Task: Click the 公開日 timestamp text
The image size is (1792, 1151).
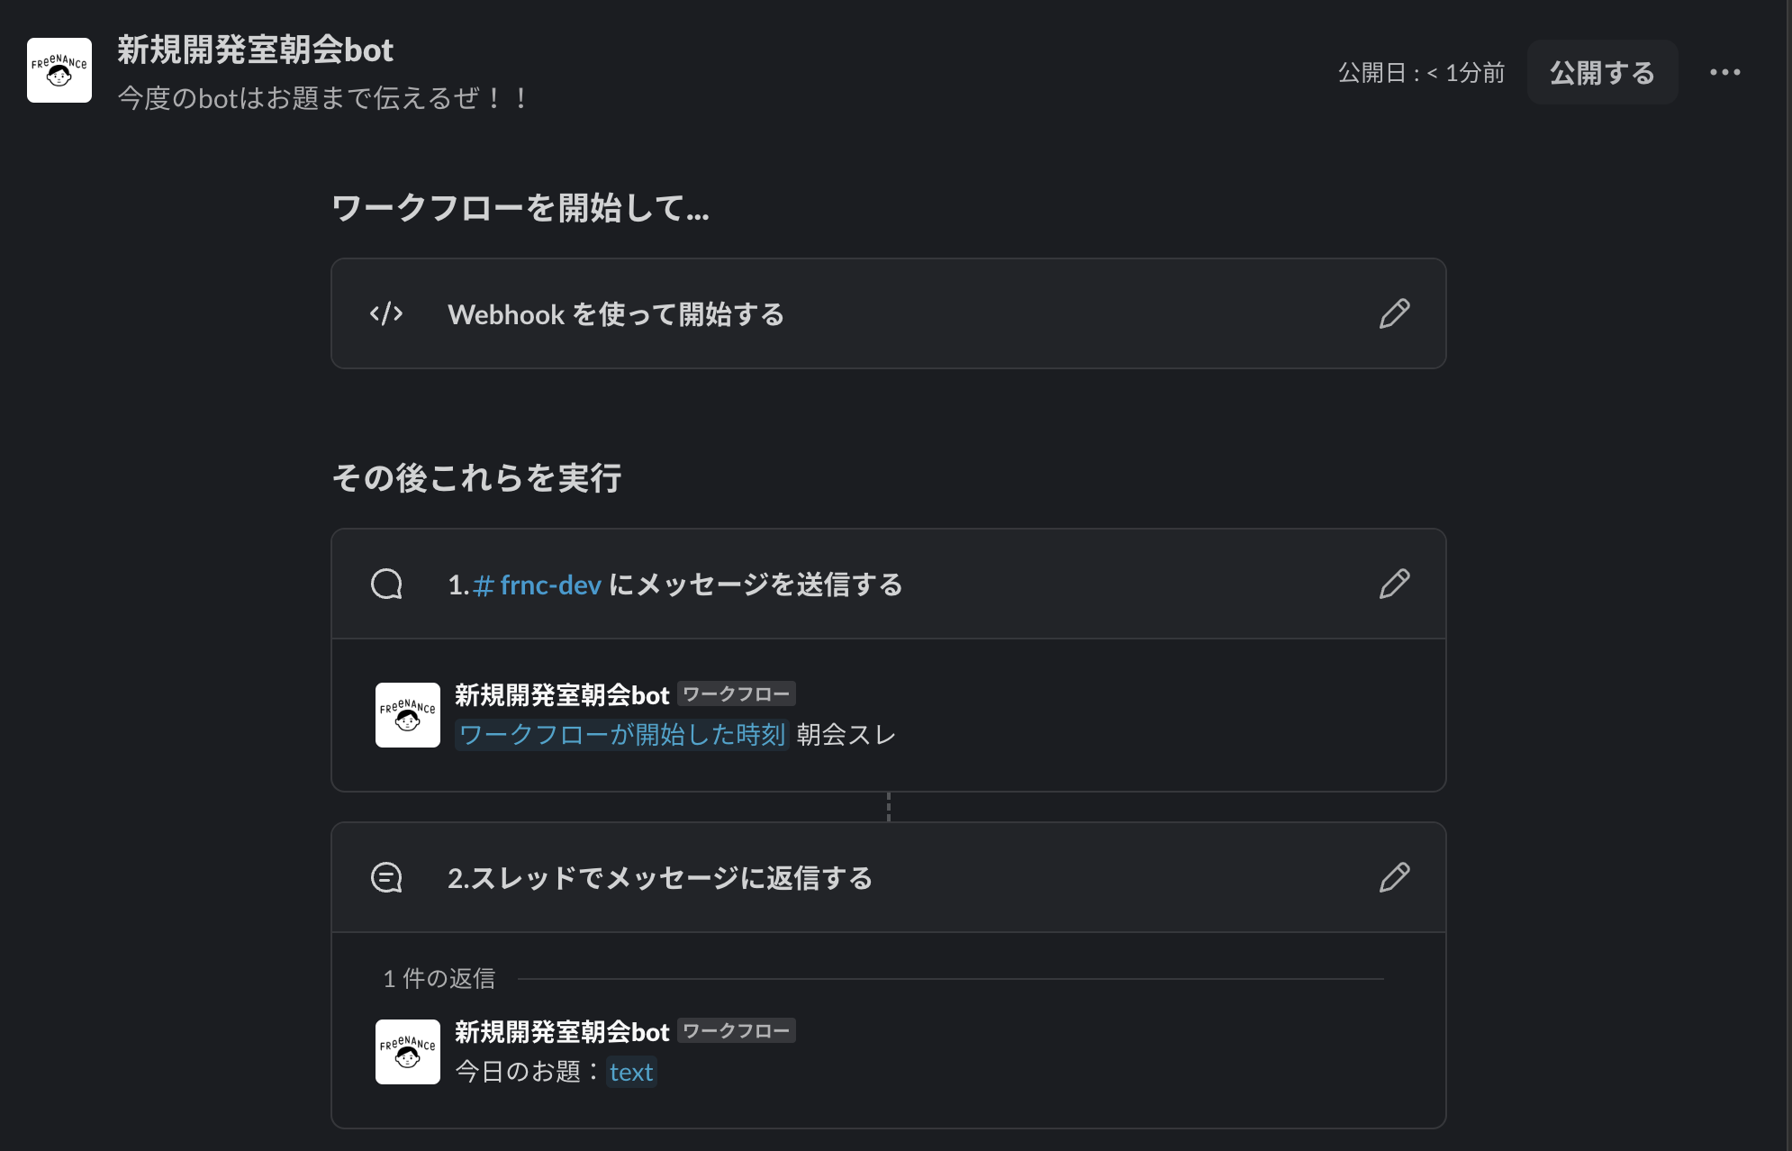Action: (x=1419, y=73)
